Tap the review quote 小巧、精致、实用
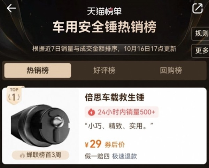 pyautogui.click(x=119, y=126)
